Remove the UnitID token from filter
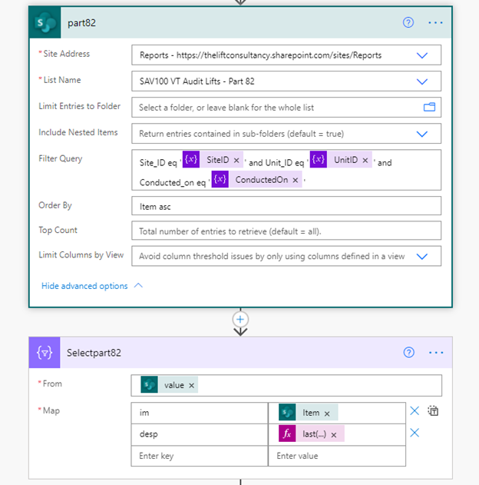 pyautogui.click(x=365, y=161)
